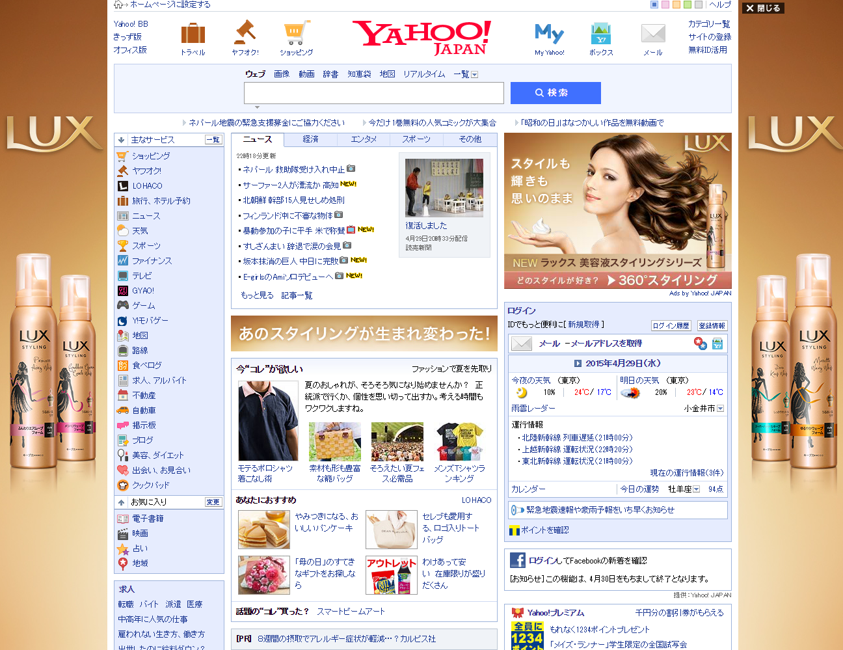Switch to the エンタメ news tab

coord(362,139)
